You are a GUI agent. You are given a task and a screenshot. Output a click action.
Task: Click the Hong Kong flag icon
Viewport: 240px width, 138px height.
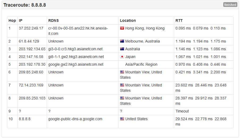pos(122,28)
